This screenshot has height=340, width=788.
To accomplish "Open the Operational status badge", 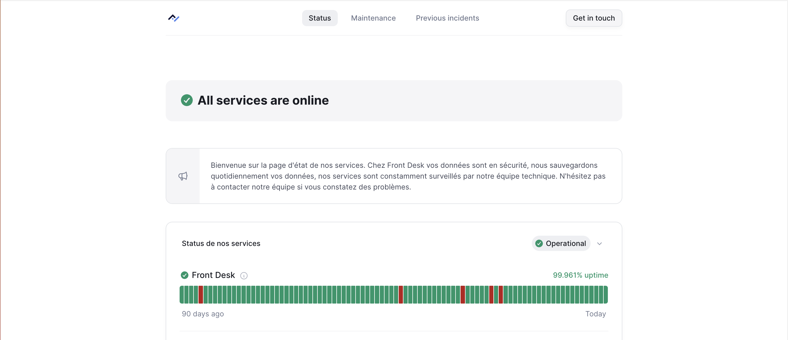I will click(561, 243).
